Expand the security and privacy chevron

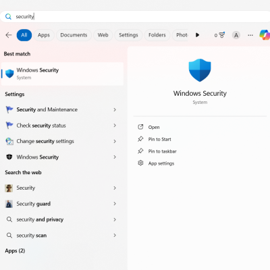tap(115, 219)
